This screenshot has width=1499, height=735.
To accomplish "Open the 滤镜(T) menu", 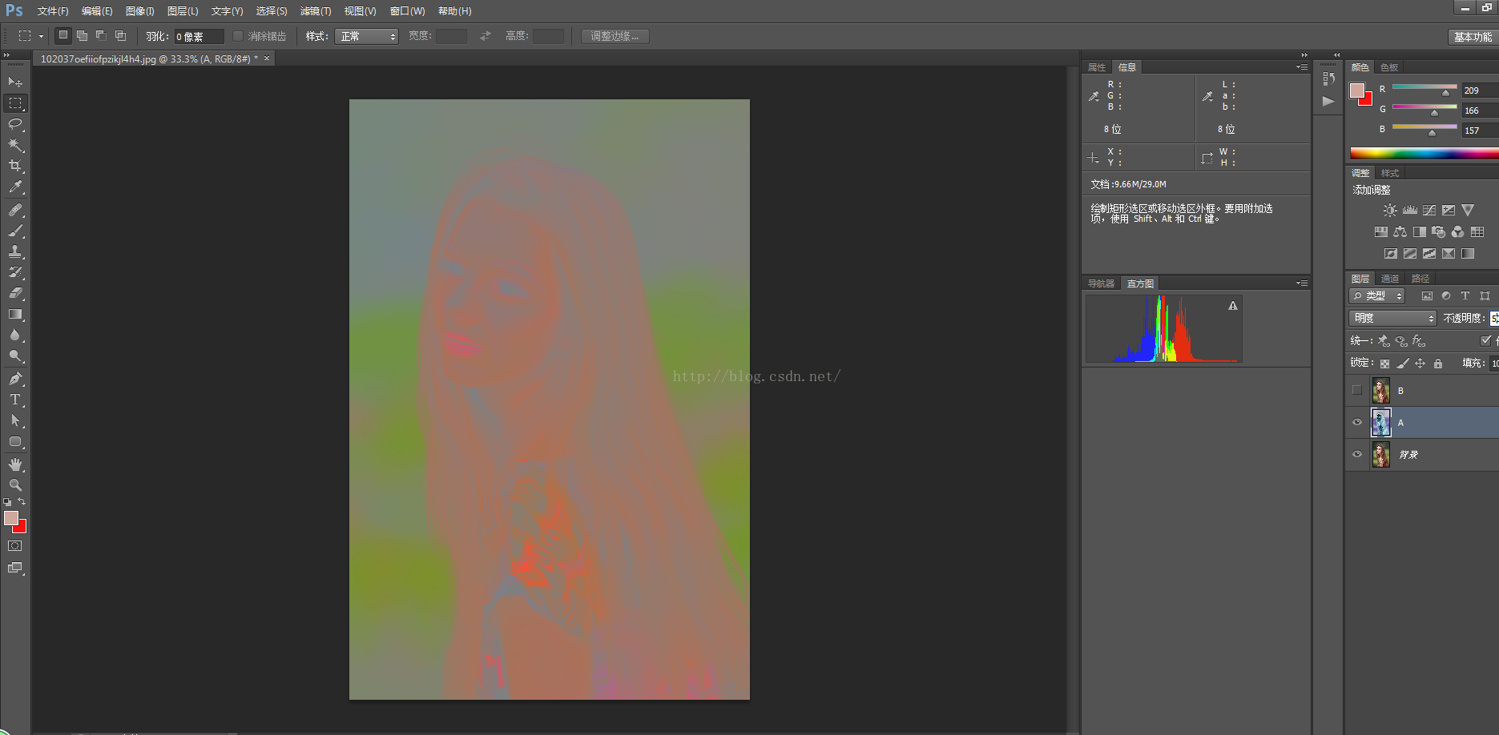I will (x=316, y=11).
